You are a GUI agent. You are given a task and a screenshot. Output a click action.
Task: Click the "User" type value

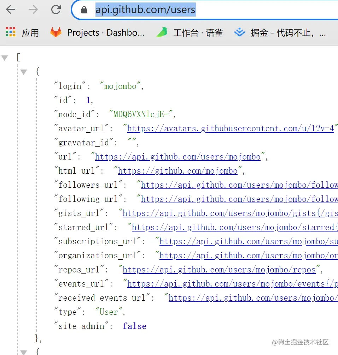(109, 312)
